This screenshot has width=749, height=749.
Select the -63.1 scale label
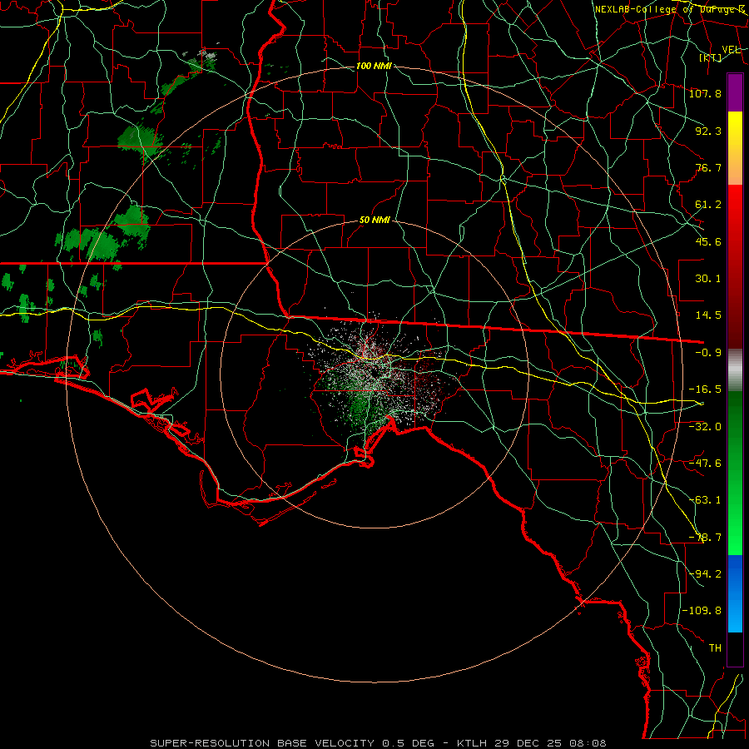705,500
